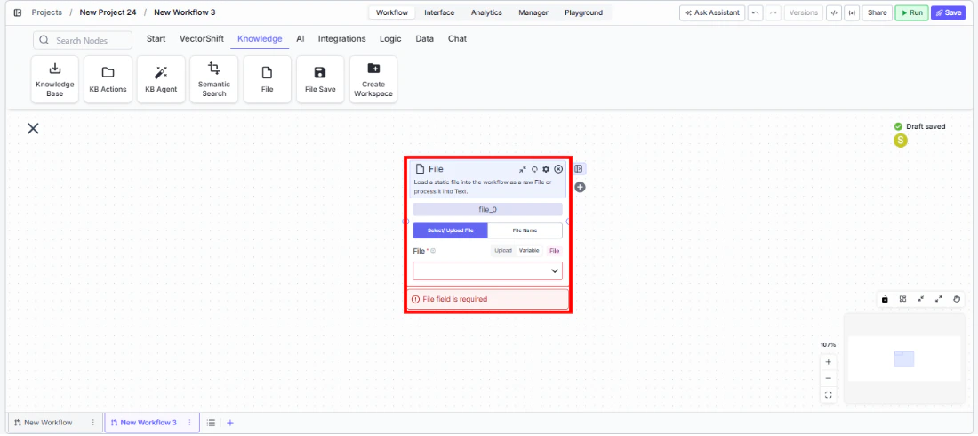The height and width of the screenshot is (436, 978).
Task: Run the workflow
Action: (x=911, y=12)
